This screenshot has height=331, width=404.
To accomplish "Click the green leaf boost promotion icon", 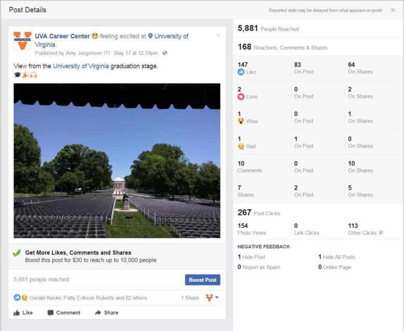I will [17, 253].
